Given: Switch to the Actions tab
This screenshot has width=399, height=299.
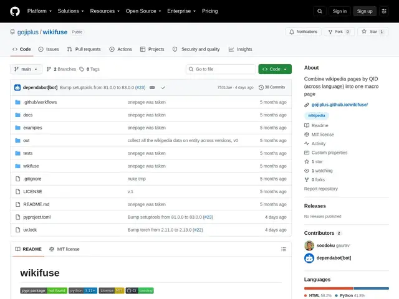Looking at the screenshot, I should click(120, 49).
